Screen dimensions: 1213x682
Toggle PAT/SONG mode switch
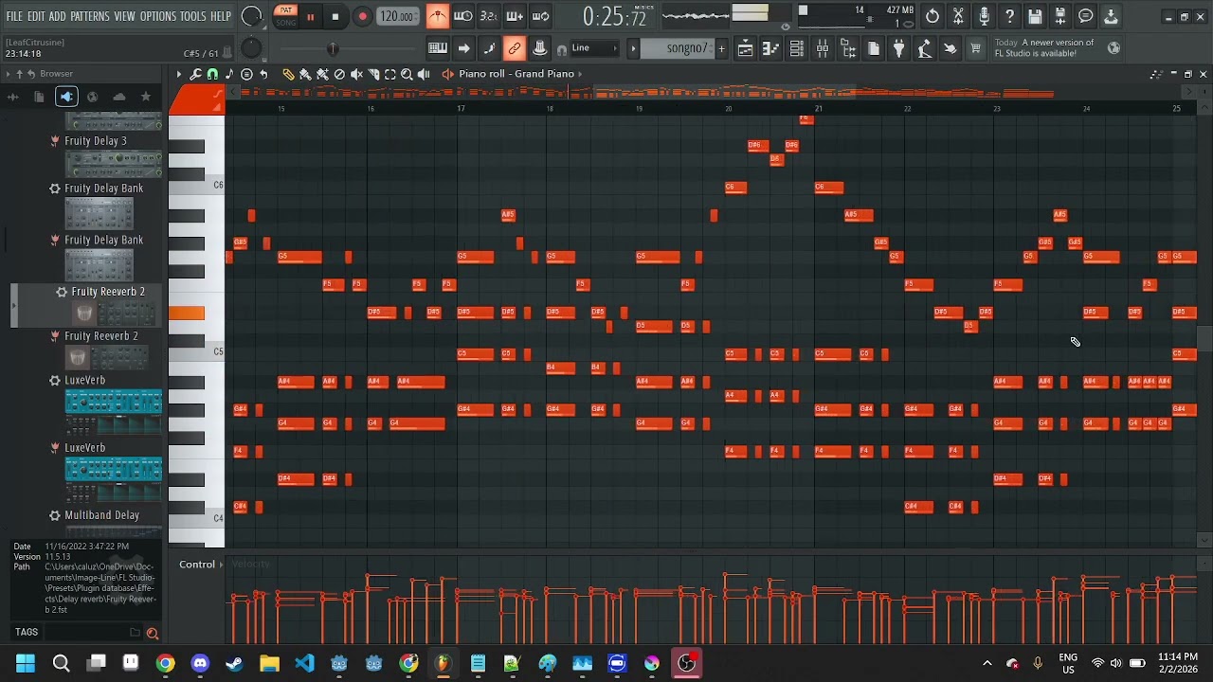pos(284,16)
